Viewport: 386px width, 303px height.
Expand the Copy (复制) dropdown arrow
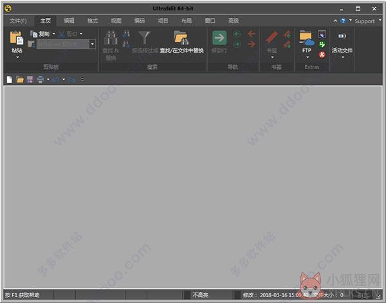(54, 34)
